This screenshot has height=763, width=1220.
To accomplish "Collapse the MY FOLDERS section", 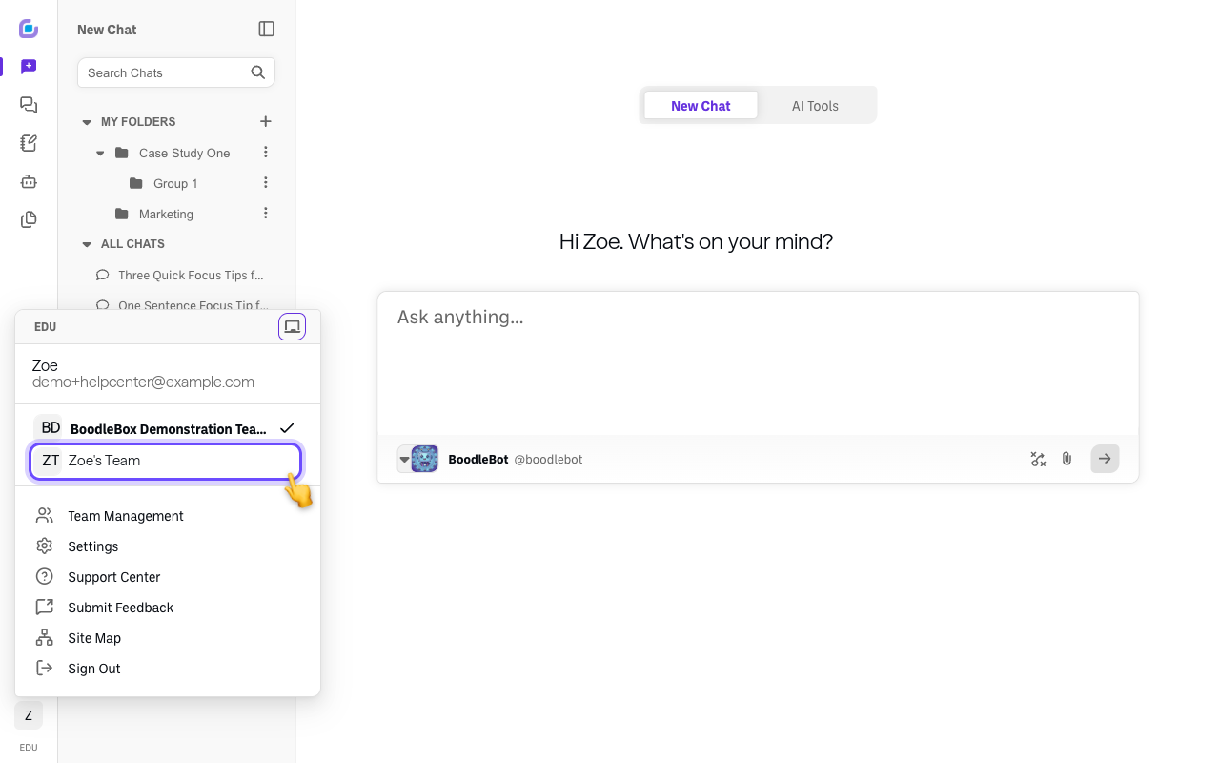I will coord(87,122).
